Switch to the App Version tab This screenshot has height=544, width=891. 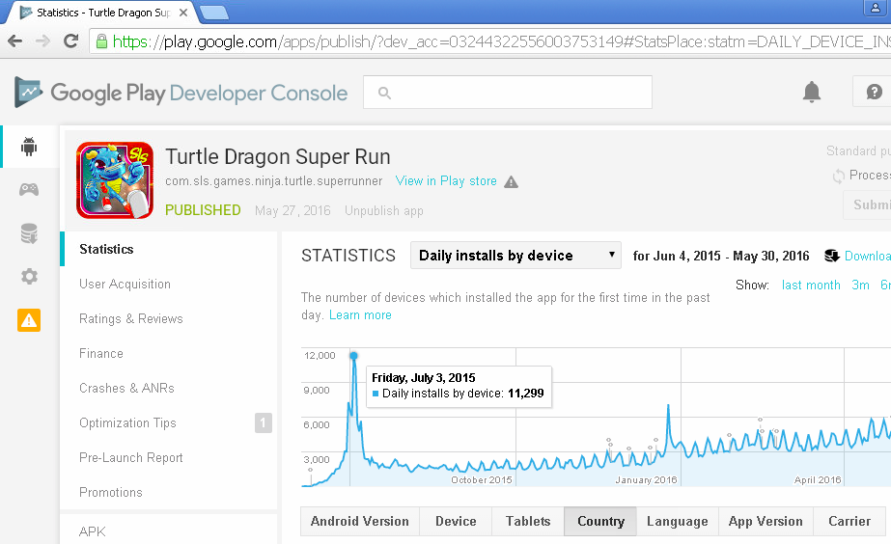[766, 521]
